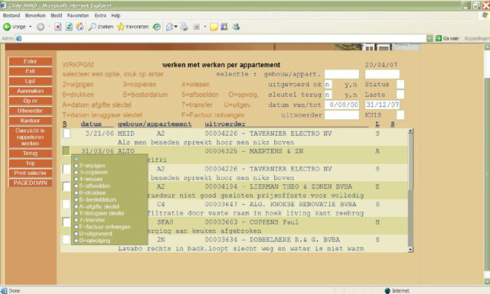
Task: Open the Favorieten menu
Action: (x=78, y=15)
